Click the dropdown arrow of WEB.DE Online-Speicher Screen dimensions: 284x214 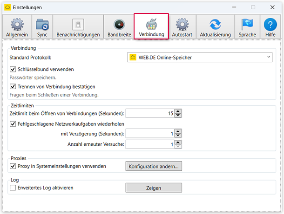269,57
